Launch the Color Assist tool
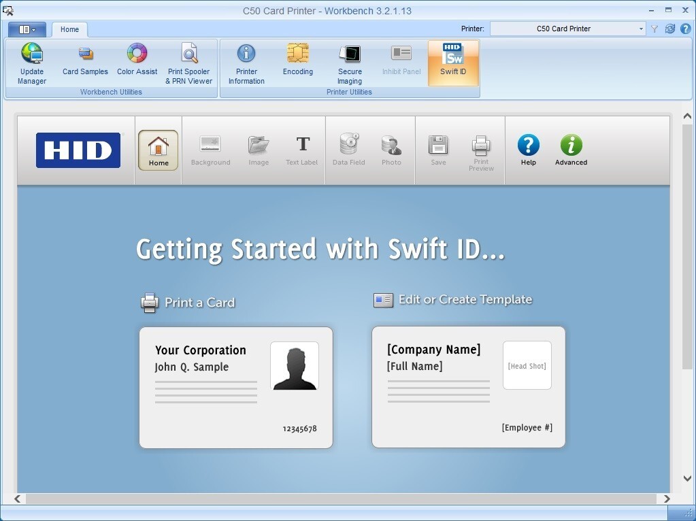Image resolution: width=696 pixels, height=521 pixels. 137,60
